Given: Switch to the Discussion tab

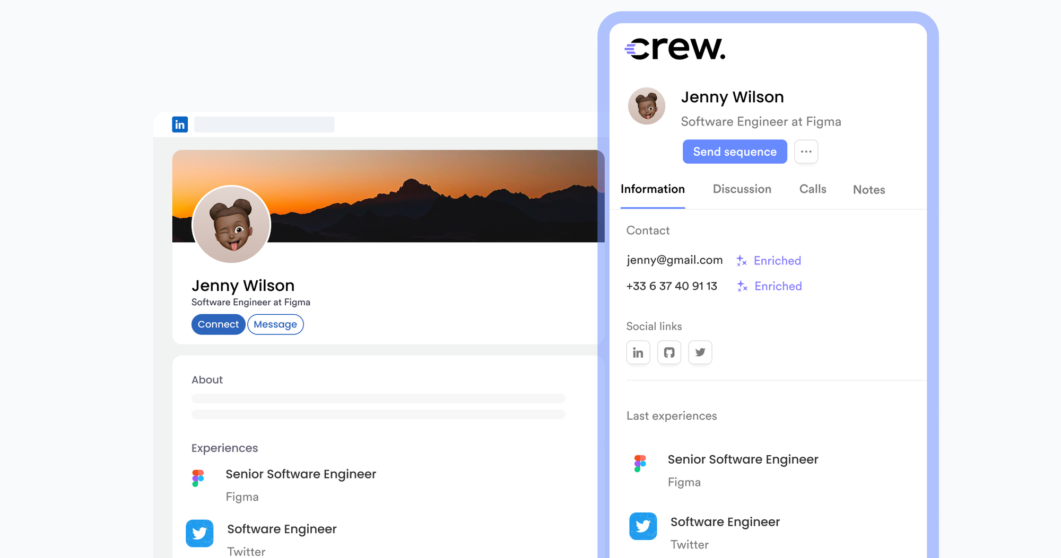Looking at the screenshot, I should pyautogui.click(x=742, y=189).
